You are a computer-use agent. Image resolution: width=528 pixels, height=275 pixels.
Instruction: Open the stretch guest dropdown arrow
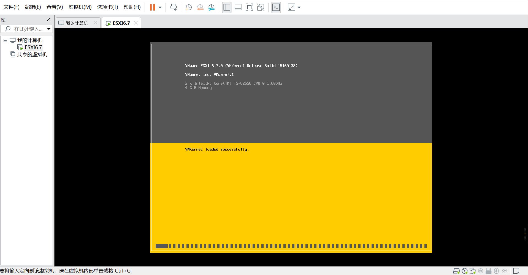pyautogui.click(x=299, y=7)
